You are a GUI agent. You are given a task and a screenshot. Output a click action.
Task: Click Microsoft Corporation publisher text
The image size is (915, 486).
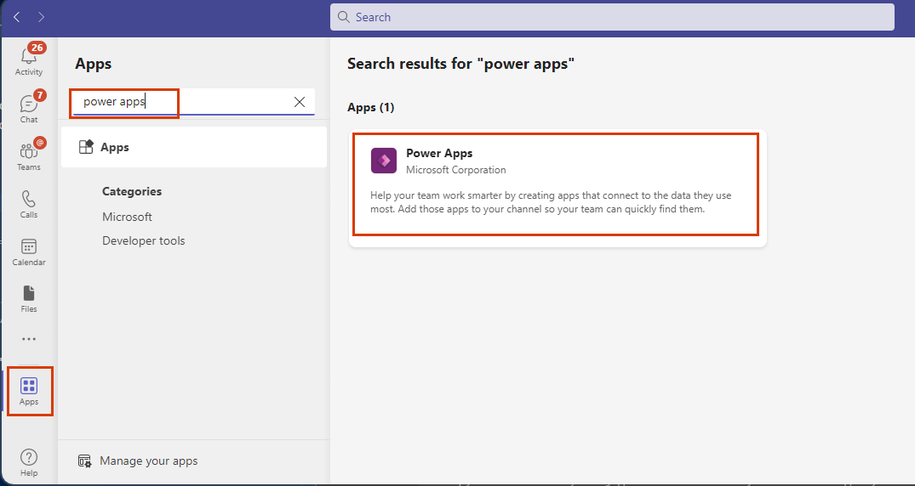coord(456,170)
